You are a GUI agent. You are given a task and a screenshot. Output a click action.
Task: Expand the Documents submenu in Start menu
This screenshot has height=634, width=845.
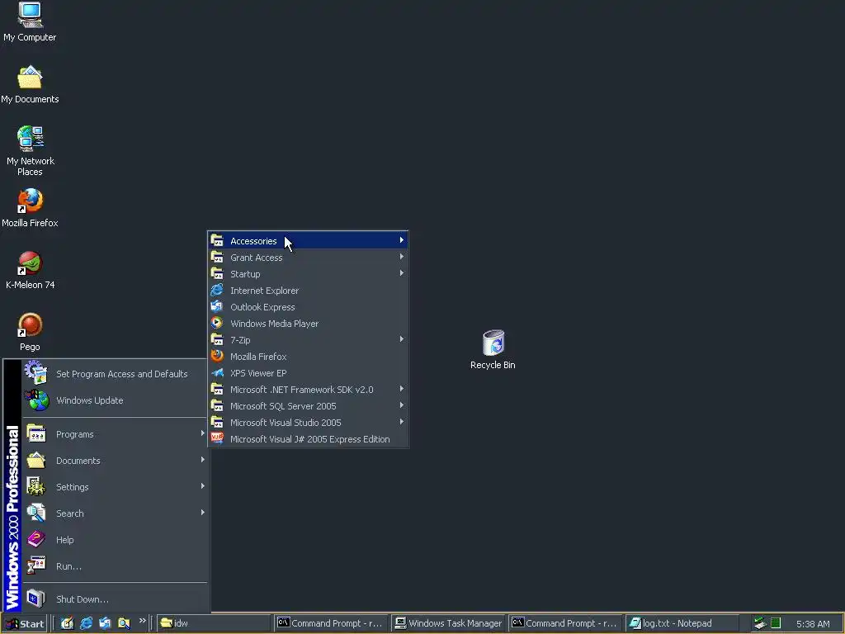(x=115, y=461)
